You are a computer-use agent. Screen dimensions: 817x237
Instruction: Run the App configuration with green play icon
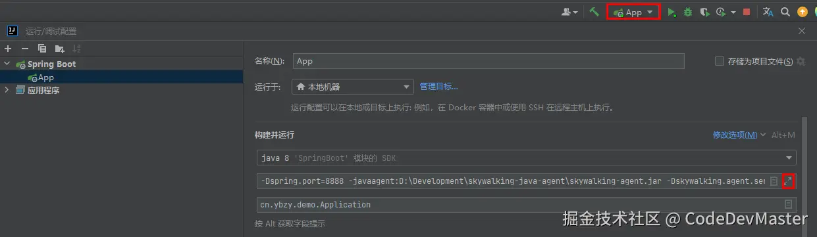(672, 12)
